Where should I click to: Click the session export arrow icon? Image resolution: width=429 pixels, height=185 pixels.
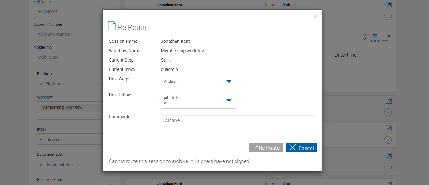coord(364,38)
